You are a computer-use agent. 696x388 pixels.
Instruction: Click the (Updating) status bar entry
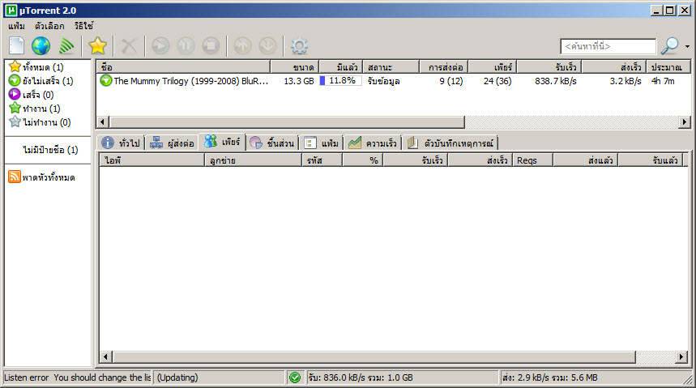click(177, 377)
